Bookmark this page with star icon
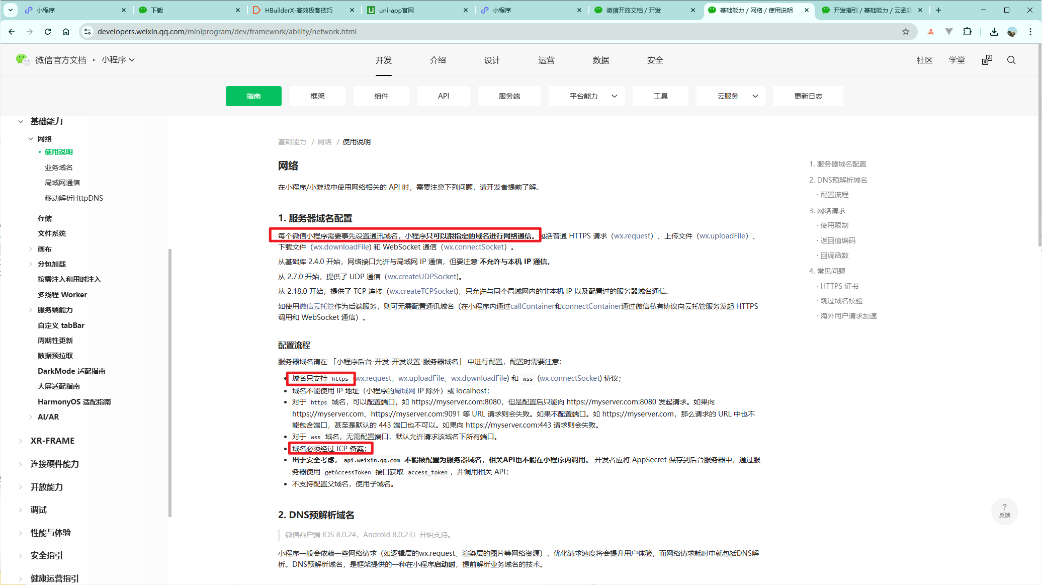The width and height of the screenshot is (1042, 585). coord(906,32)
